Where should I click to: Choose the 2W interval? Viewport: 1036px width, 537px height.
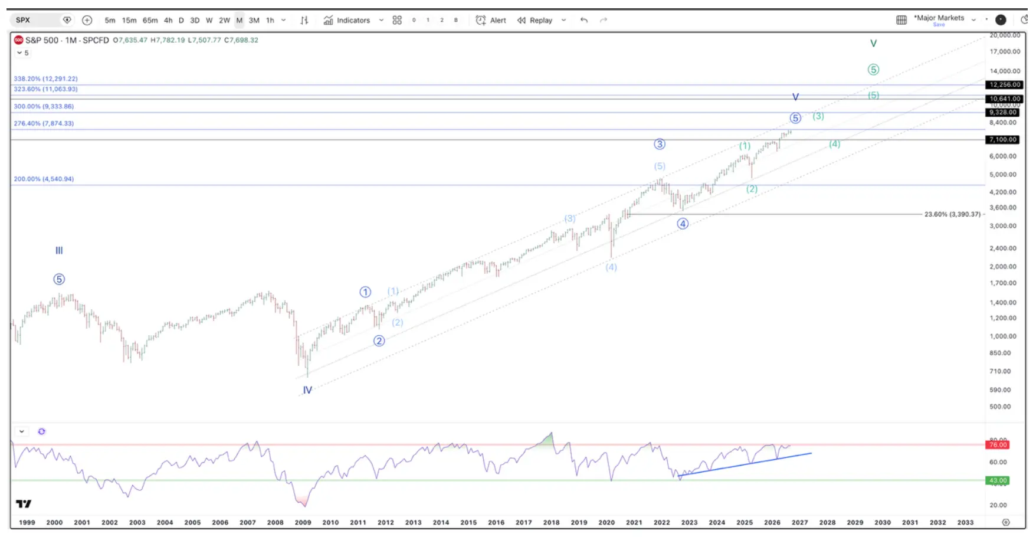point(224,20)
